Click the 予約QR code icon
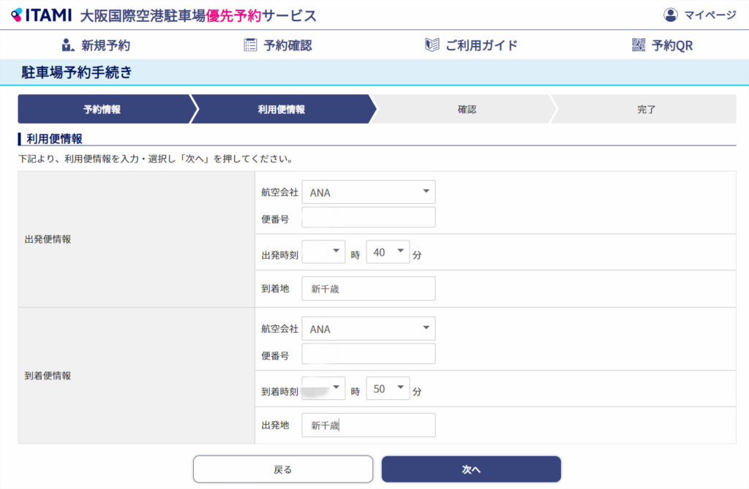Image resolution: width=749 pixels, height=489 pixels. click(639, 45)
